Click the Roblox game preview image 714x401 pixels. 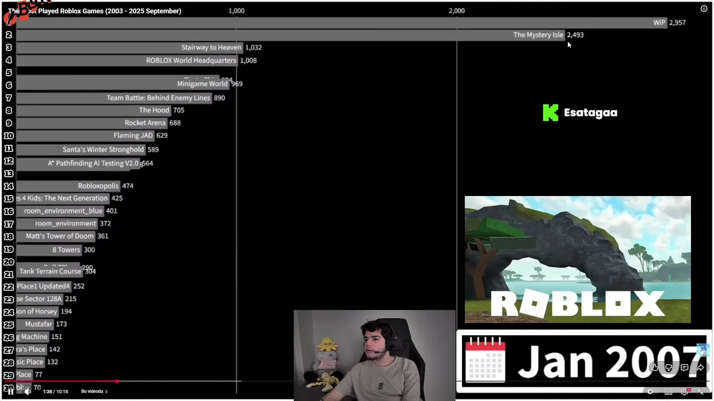coord(577,259)
